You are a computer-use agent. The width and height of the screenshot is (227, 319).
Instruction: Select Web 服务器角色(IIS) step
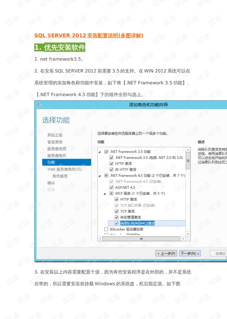64,169
